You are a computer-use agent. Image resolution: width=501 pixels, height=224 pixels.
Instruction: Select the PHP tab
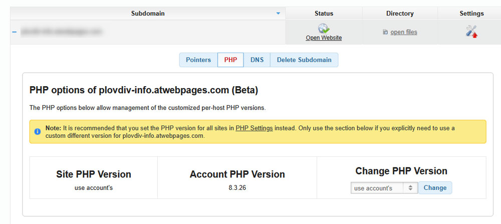click(x=230, y=60)
